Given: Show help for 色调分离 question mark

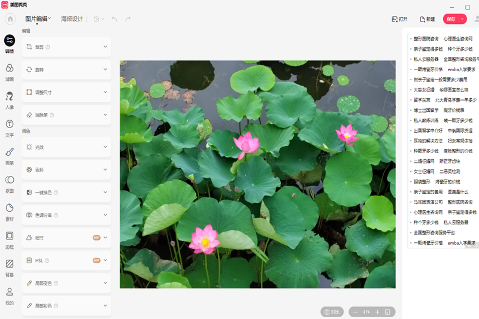Looking at the screenshot, I should pyautogui.click(x=56, y=215).
